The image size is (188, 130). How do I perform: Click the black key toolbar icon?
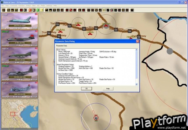34,10
